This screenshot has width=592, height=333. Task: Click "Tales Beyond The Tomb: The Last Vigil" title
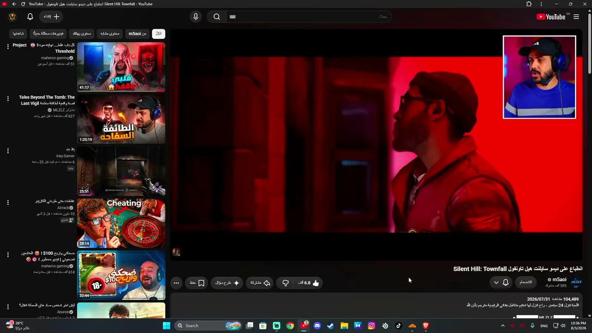click(x=47, y=100)
